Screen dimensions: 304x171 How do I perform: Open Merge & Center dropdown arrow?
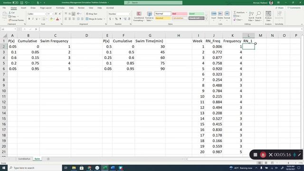pyautogui.click(x=104, y=19)
